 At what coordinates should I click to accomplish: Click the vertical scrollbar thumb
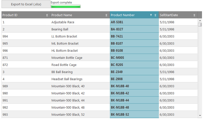point(200,24)
